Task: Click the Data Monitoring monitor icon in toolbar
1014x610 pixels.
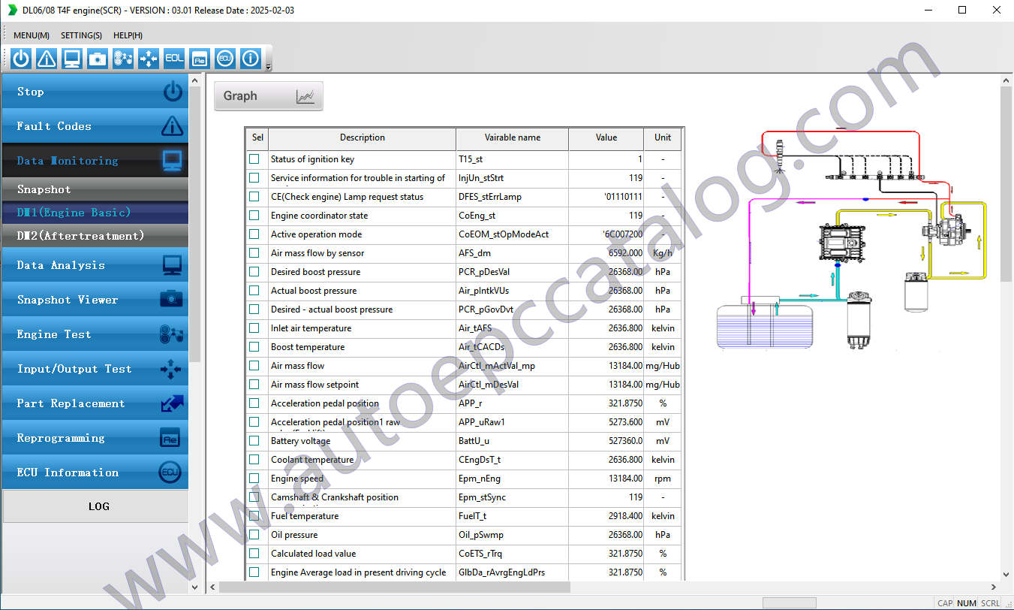Action: click(x=71, y=58)
